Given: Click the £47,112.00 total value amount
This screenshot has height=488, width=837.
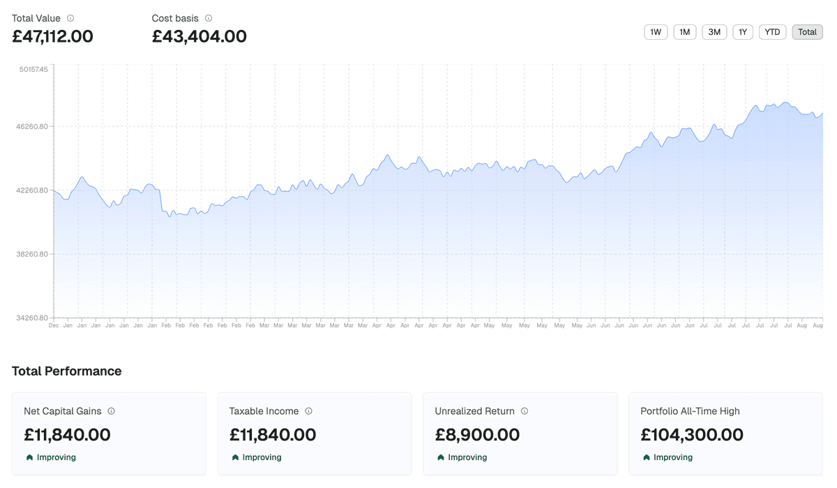Looking at the screenshot, I should [53, 36].
